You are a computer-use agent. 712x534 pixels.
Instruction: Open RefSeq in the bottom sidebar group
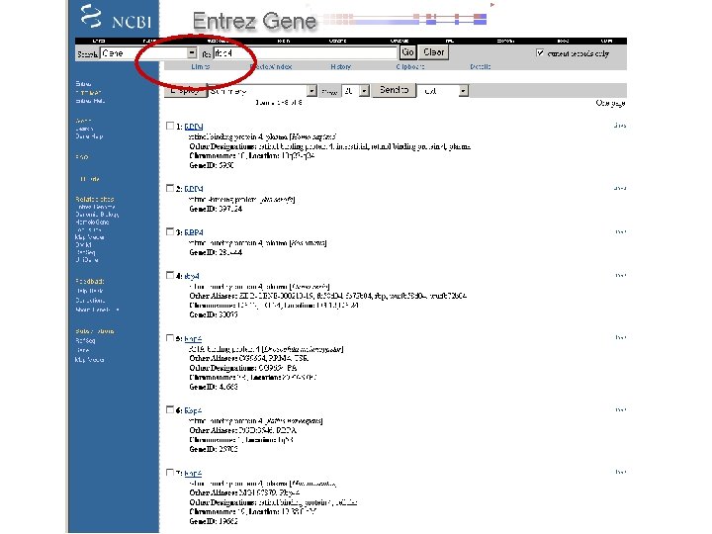tap(85, 340)
